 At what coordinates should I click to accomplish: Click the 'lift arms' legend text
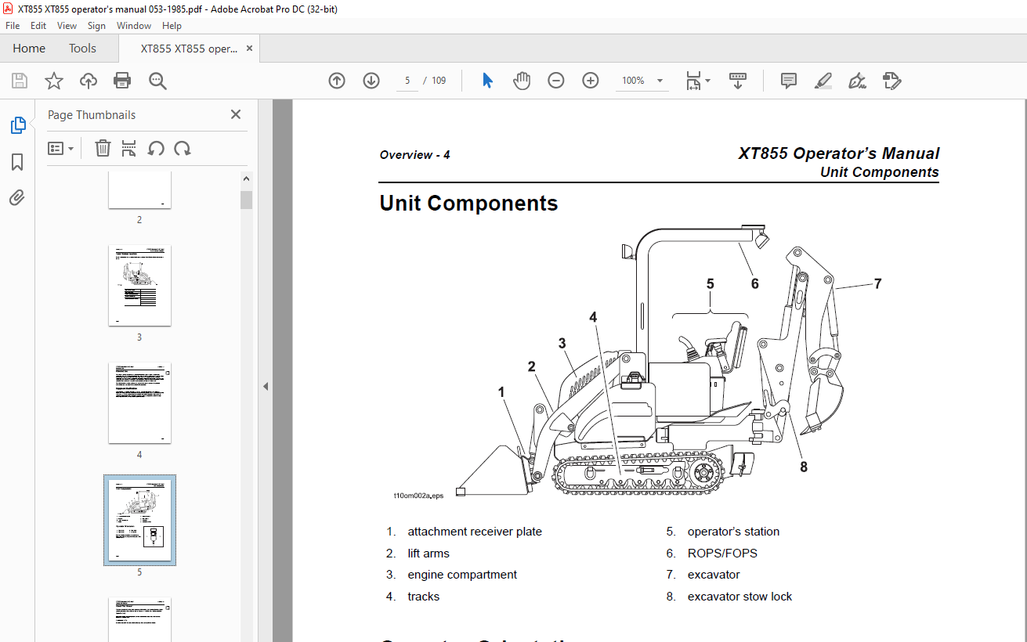click(429, 554)
